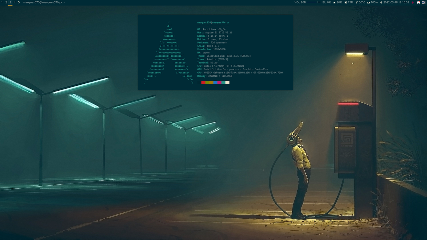Click the battery icon beside 100%
The image size is (427, 240).
click(368, 2)
